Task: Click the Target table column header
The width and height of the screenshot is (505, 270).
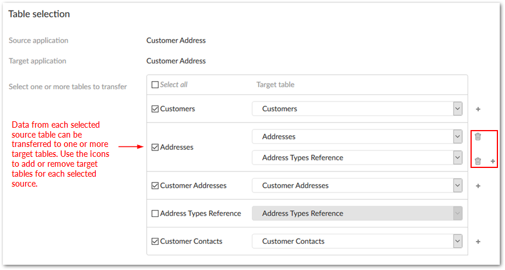Action: (275, 85)
